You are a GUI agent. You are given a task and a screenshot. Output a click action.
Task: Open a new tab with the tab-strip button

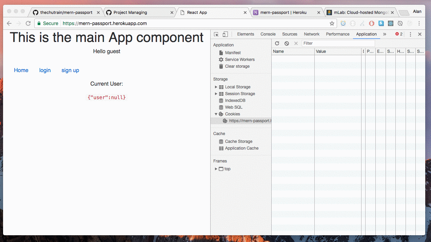click(404, 13)
